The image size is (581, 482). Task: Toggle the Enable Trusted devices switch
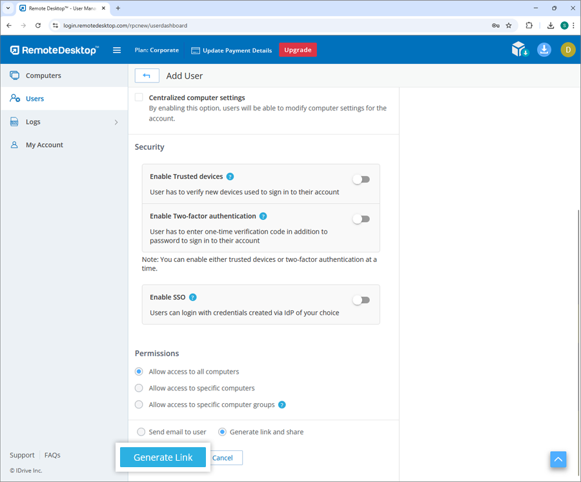click(x=361, y=179)
